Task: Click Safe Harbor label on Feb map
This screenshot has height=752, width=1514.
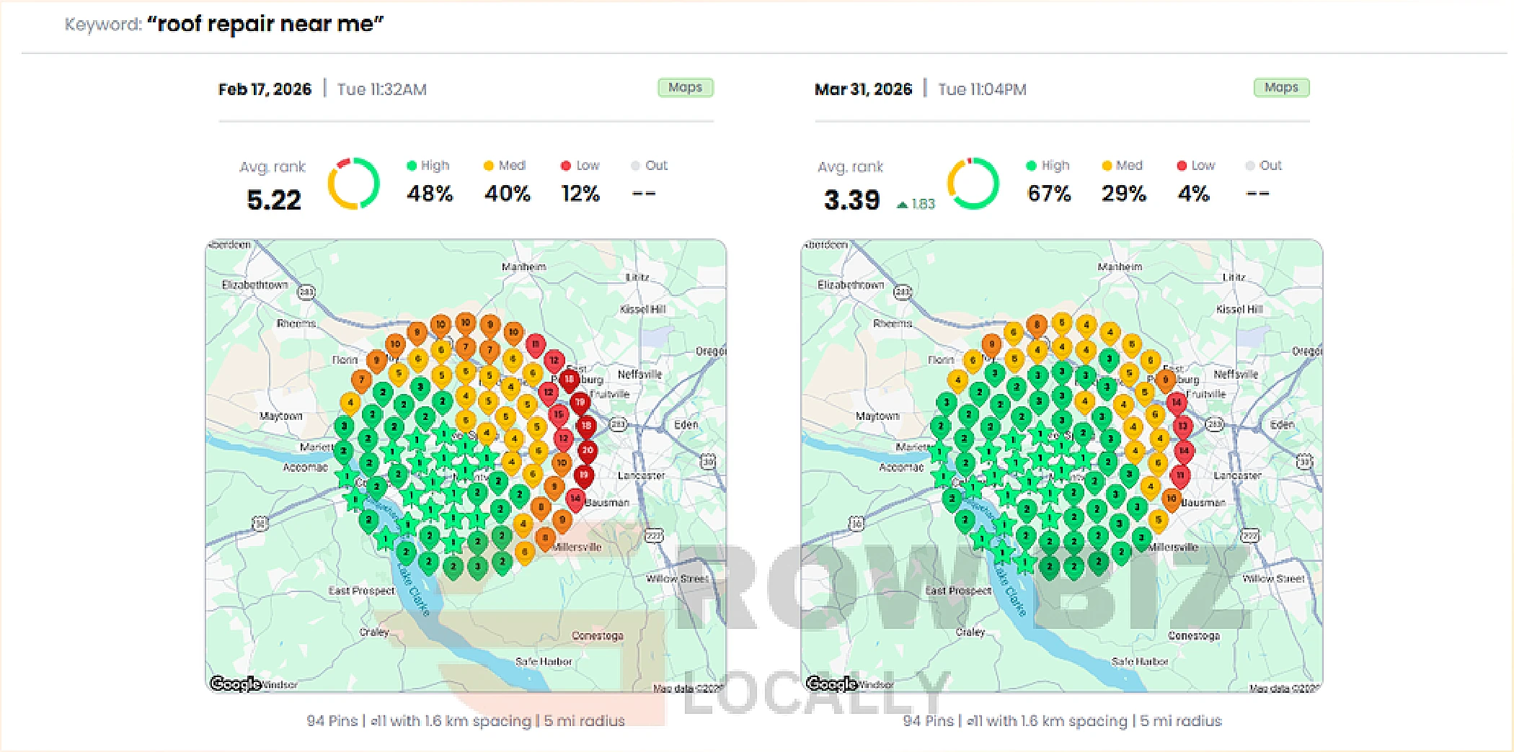Action: click(x=544, y=661)
